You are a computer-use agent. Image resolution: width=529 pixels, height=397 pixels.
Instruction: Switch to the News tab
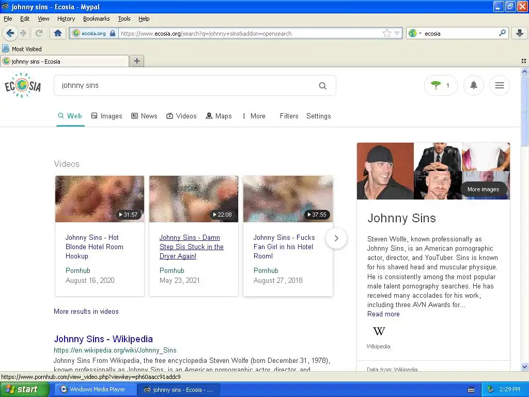[x=144, y=116]
